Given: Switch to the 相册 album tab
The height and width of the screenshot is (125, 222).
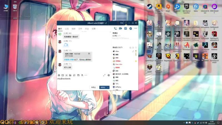Looking at the screenshot, I should (x=73, y=29).
